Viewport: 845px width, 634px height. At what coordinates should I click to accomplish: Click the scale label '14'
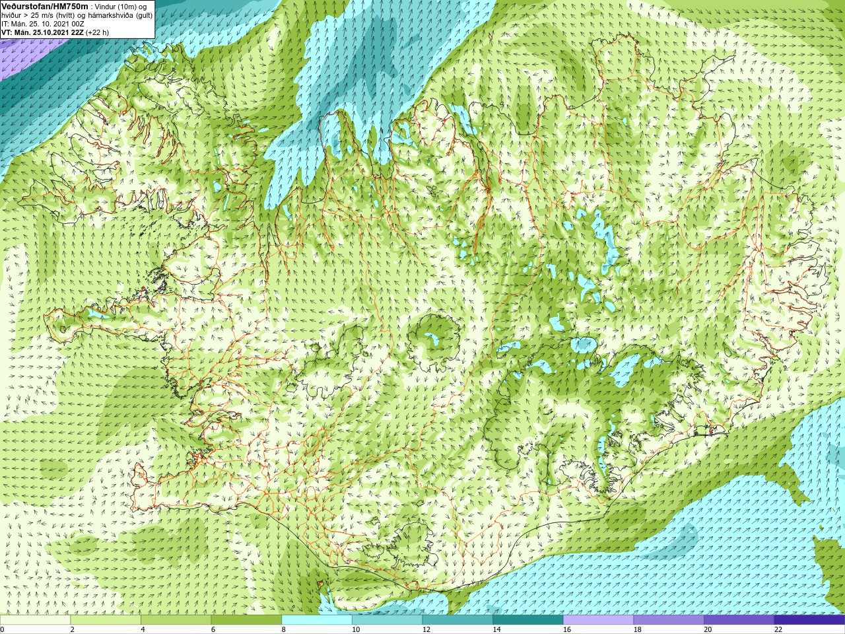[496, 629]
